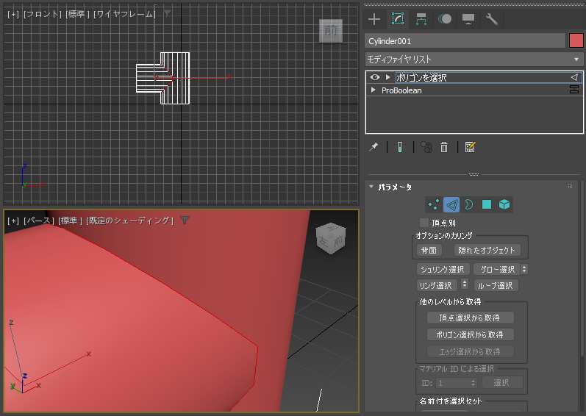Toggle the 背面 culling button
The height and width of the screenshot is (416, 586).
(429, 250)
